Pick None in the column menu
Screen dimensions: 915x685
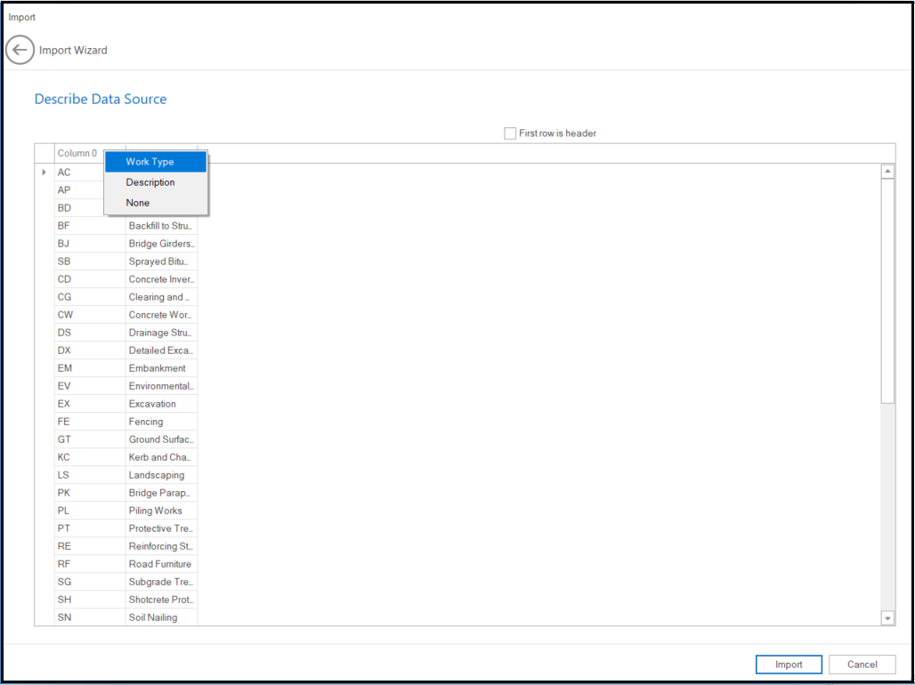point(138,203)
